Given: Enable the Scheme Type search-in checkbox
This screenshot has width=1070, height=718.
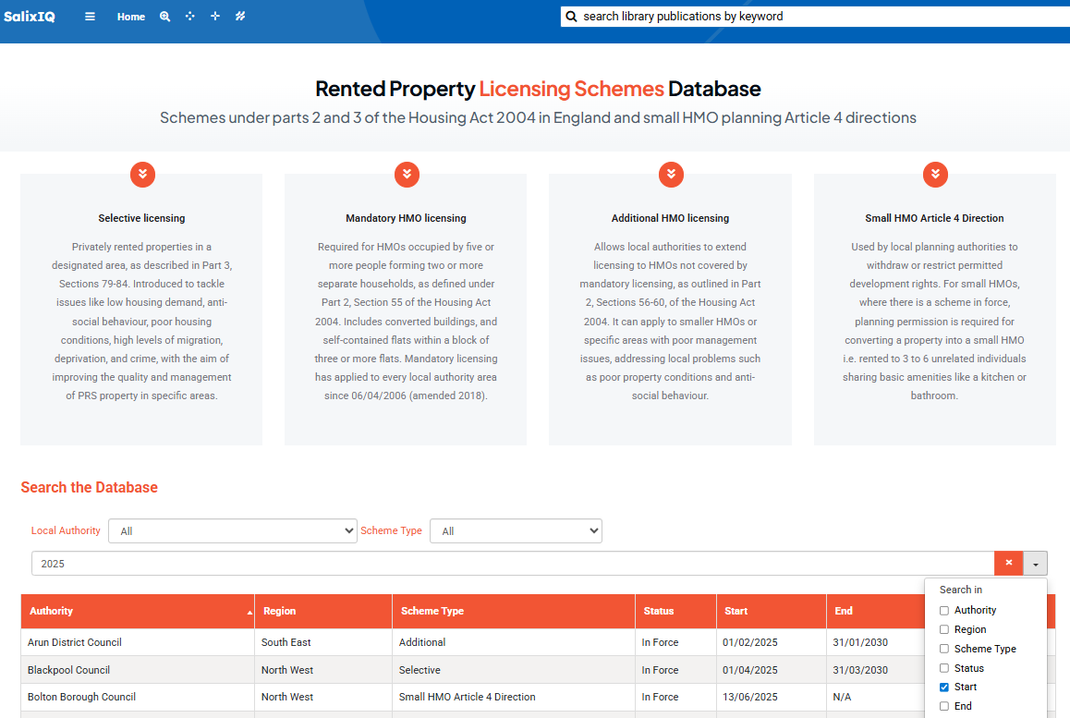Looking at the screenshot, I should pyautogui.click(x=944, y=649).
